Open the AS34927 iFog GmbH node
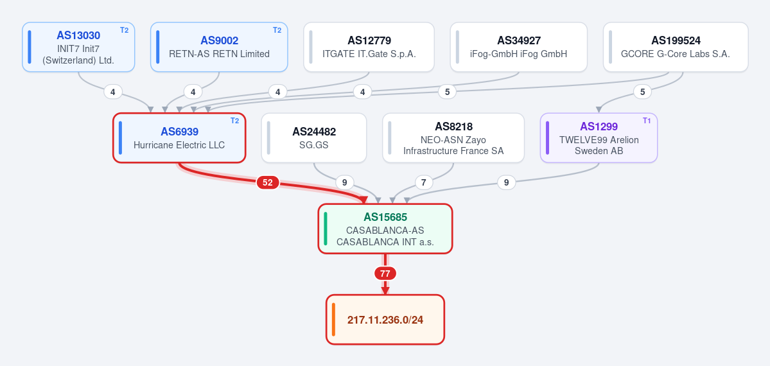The width and height of the screenshot is (770, 366). pos(518,47)
